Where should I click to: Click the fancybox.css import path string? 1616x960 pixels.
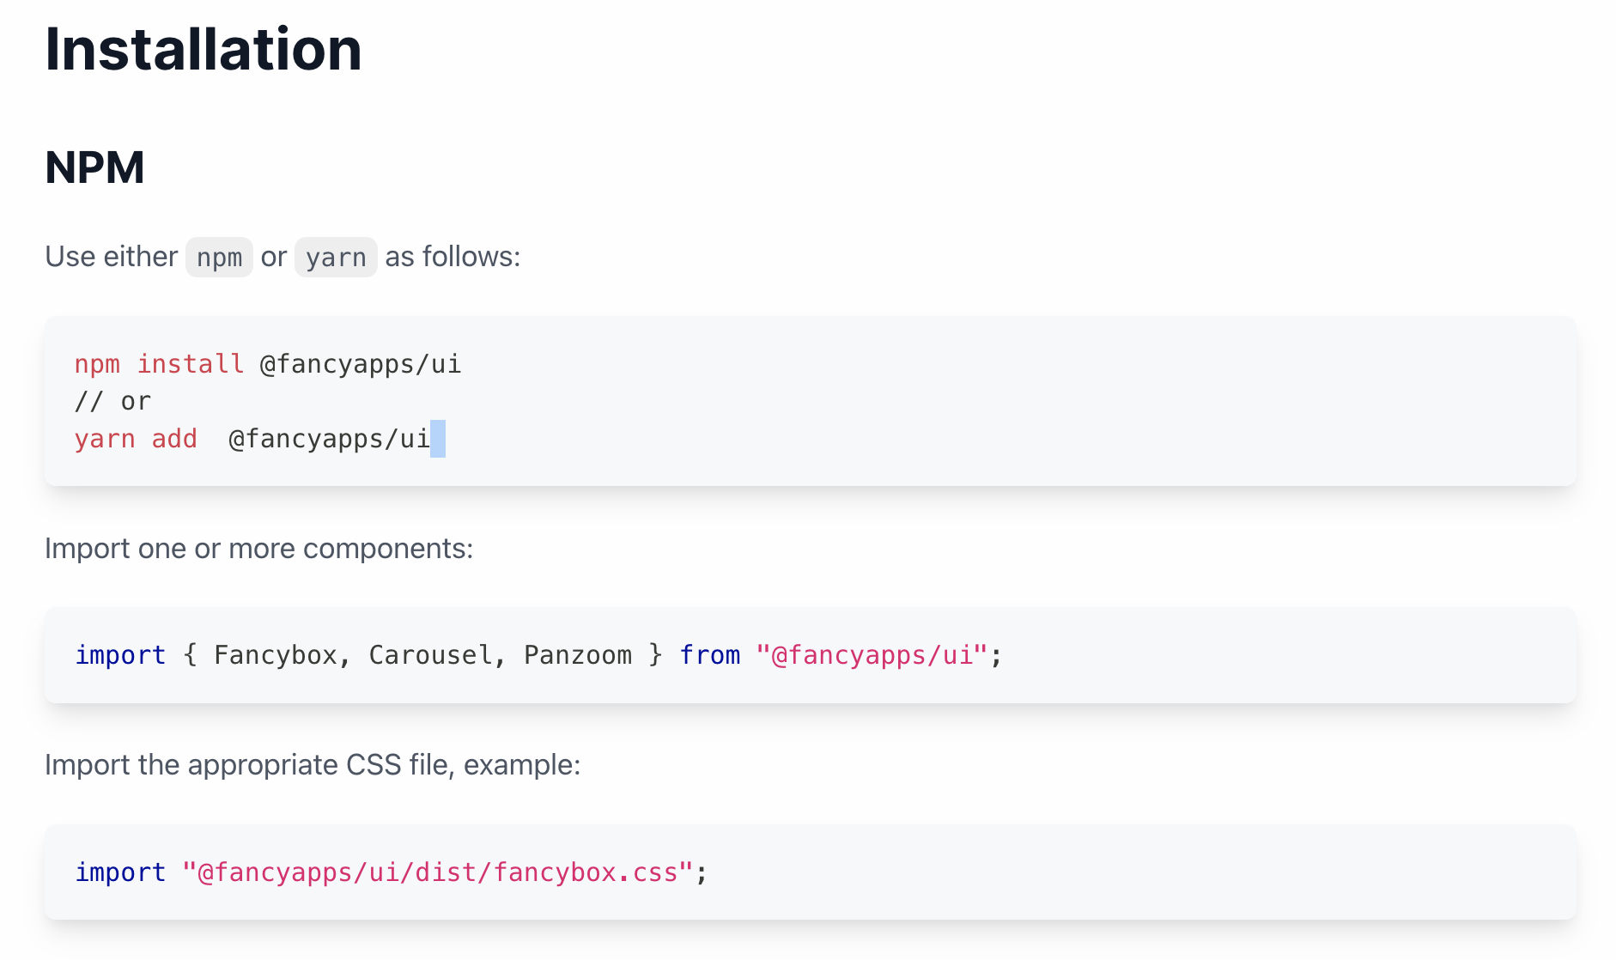pos(438,872)
